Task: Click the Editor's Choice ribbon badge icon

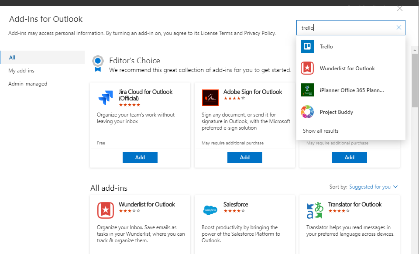Action: 98,64
